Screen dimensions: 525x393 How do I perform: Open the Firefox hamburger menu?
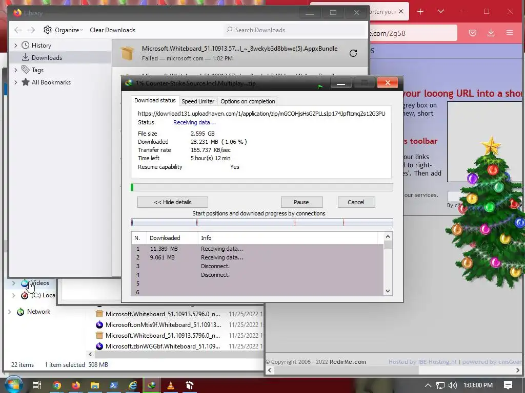point(510,33)
